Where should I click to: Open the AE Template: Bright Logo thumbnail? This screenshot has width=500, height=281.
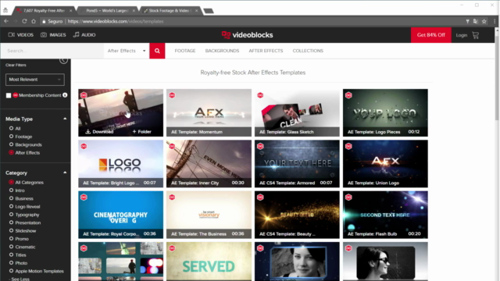[x=121, y=163]
